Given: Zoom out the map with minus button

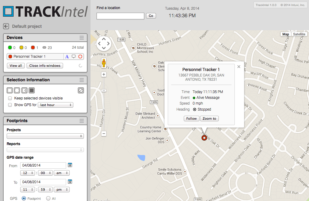Looking at the screenshot, I should tap(104, 134).
